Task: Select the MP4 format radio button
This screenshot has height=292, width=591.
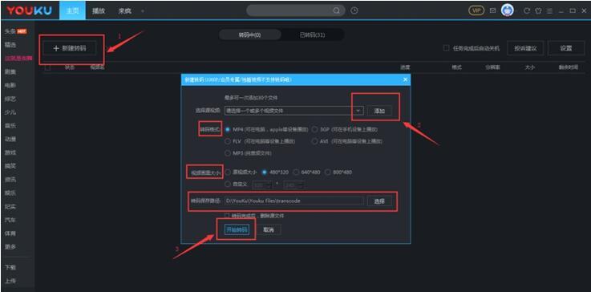Action: click(228, 129)
